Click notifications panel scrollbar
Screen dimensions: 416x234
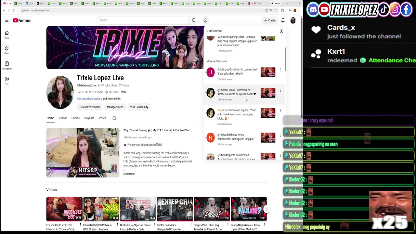(x=285, y=59)
